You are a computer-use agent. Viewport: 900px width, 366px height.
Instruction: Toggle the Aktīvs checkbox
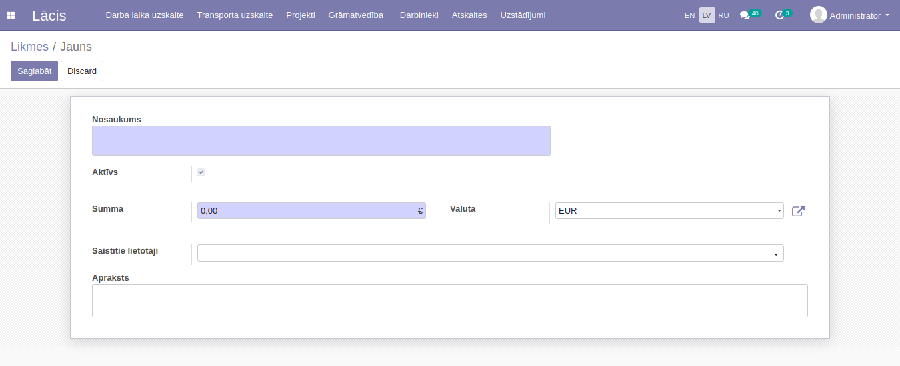click(201, 172)
